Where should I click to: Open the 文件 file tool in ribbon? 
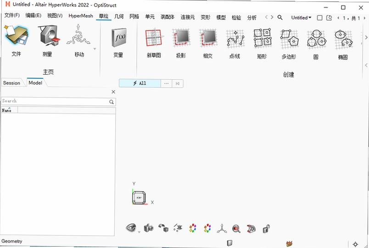tap(17, 41)
